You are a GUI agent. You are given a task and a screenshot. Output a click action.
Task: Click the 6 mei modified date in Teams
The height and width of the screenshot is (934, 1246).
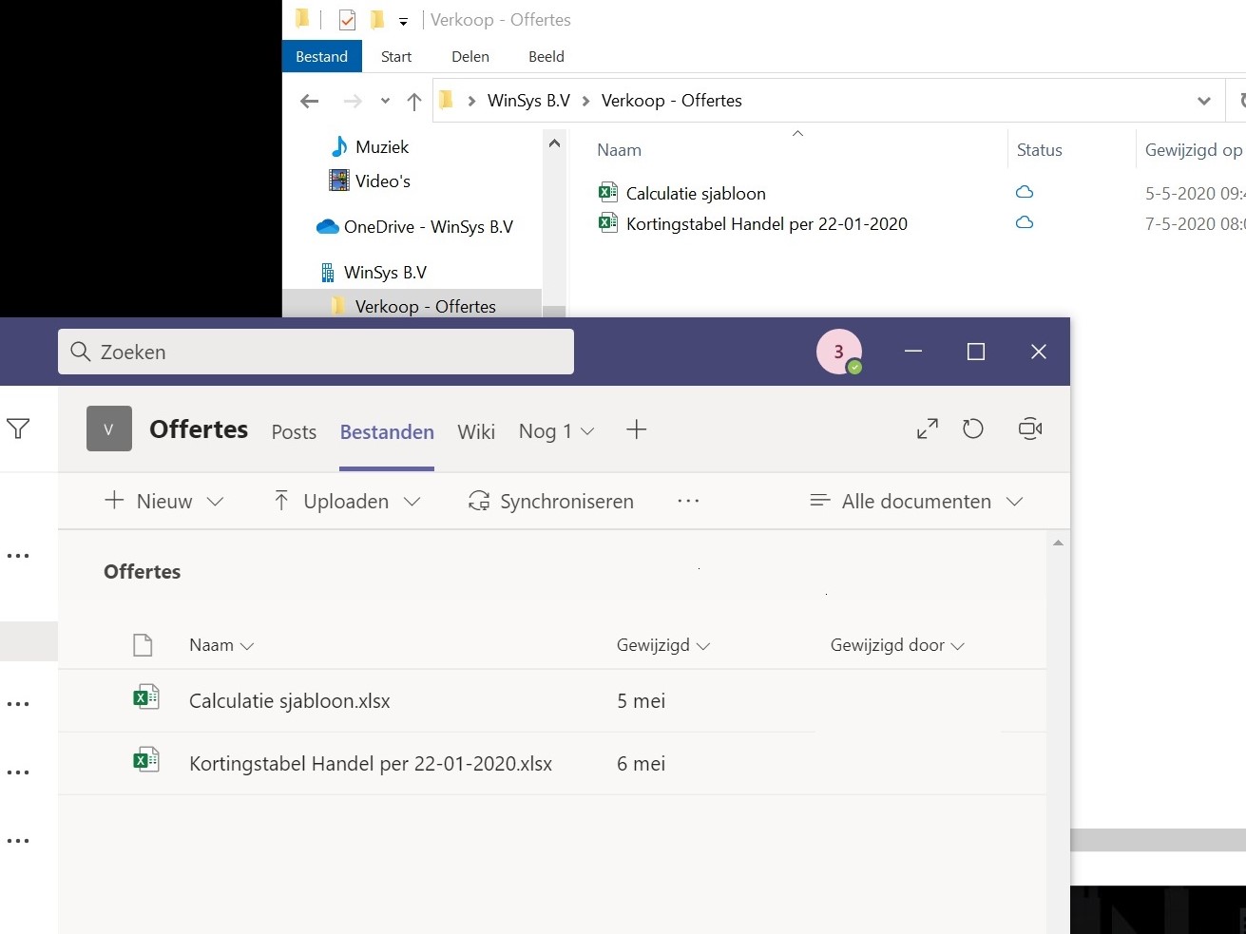[x=642, y=764]
